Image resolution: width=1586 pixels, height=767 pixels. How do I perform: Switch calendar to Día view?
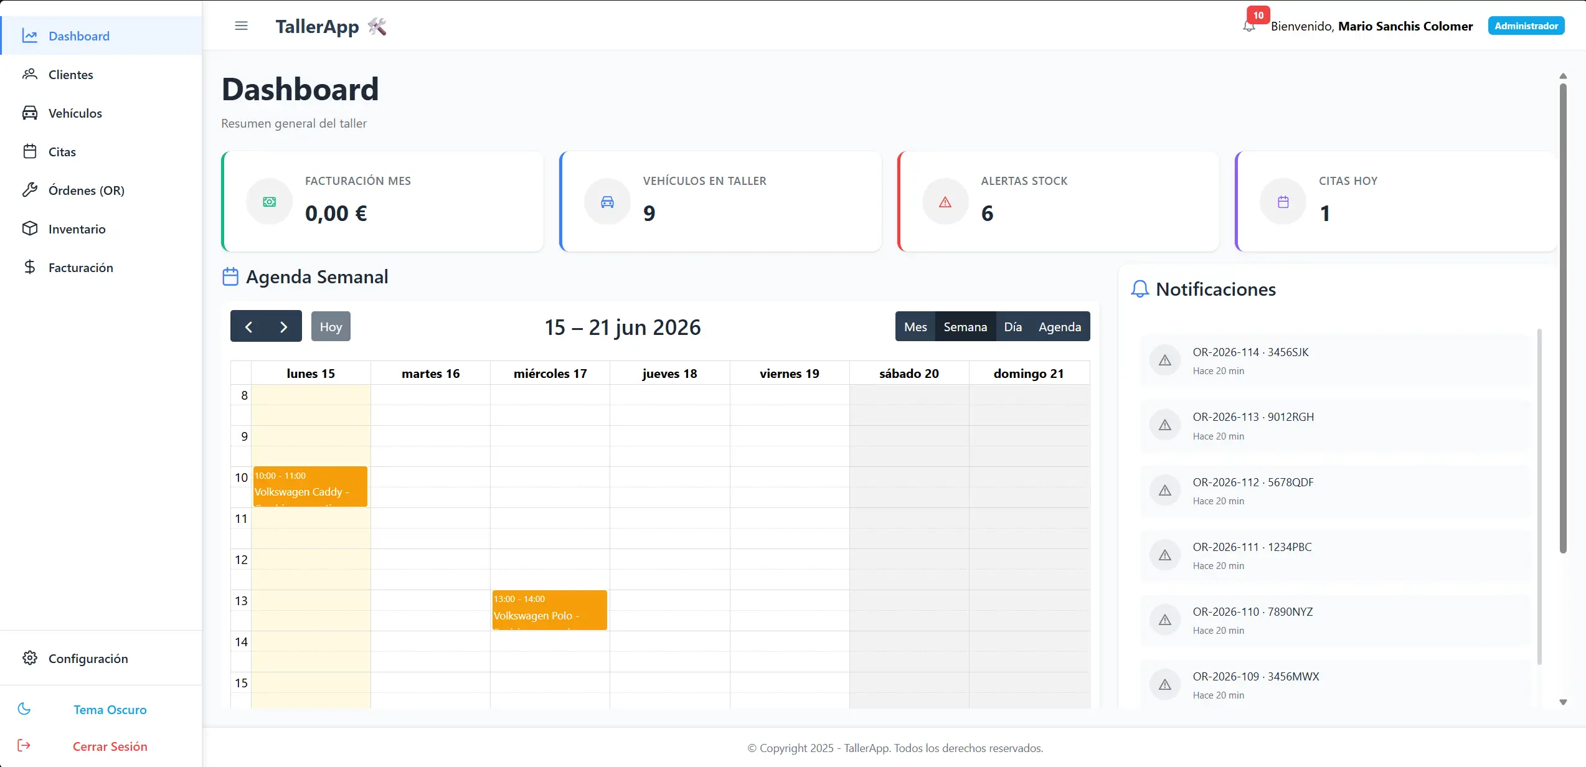[1012, 326]
